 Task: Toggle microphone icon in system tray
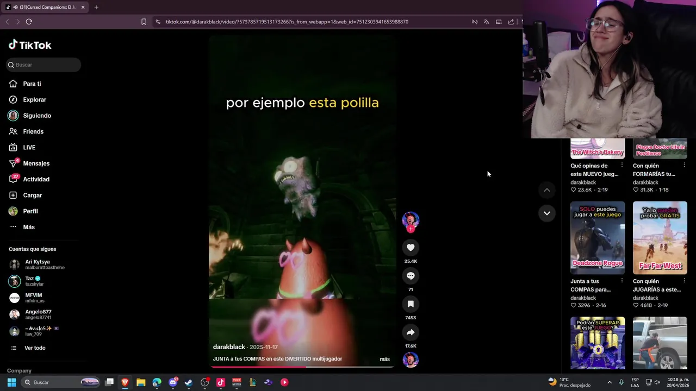click(x=621, y=382)
